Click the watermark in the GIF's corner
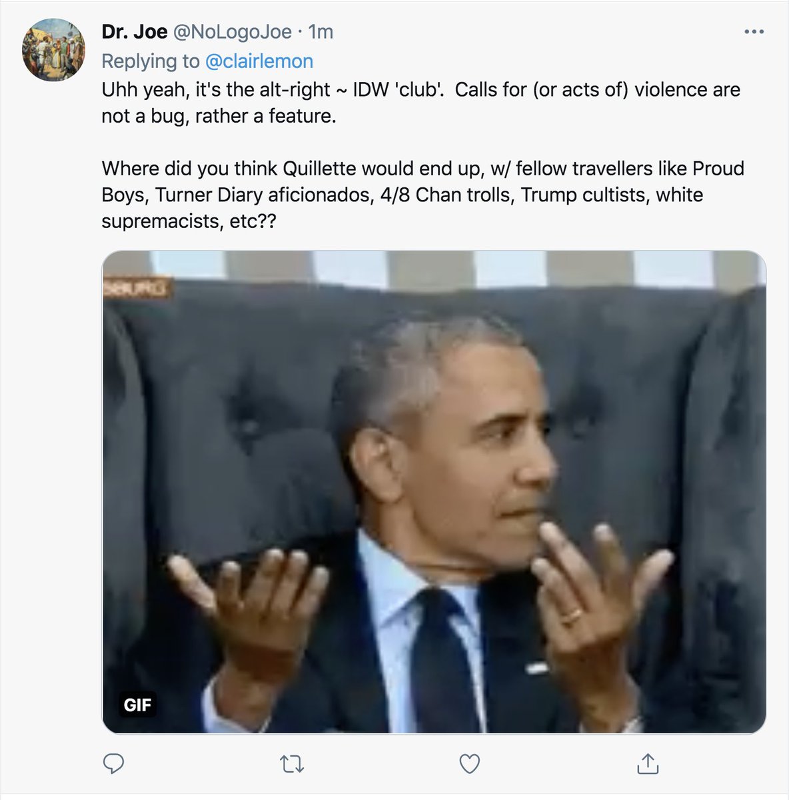The width and height of the screenshot is (789, 800). (x=138, y=289)
